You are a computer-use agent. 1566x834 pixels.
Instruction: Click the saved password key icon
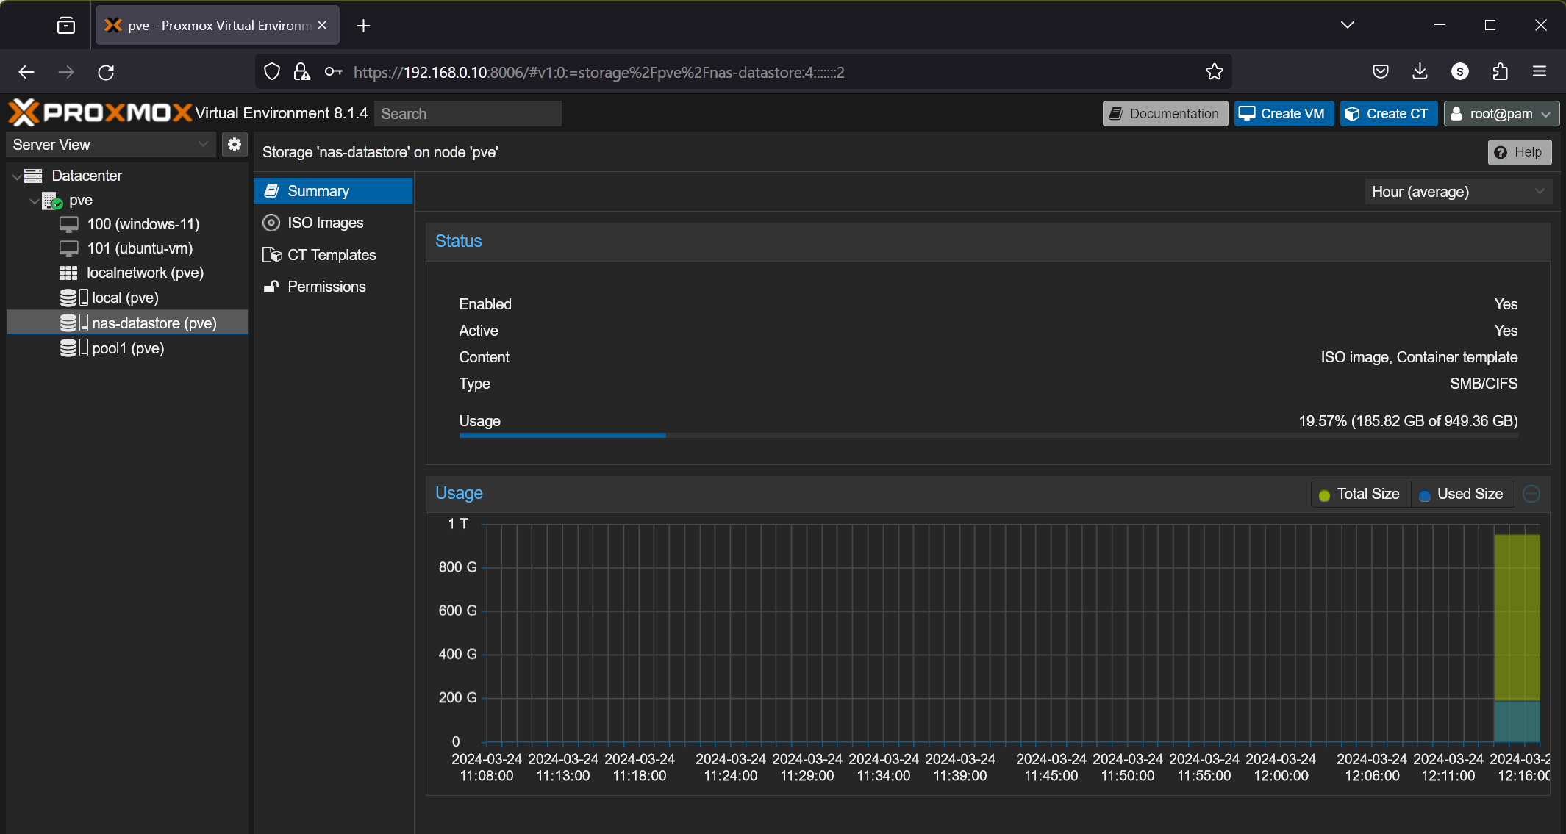tap(333, 71)
